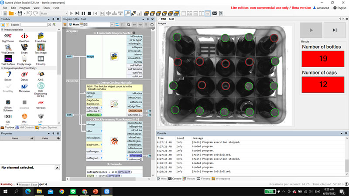The image size is (349, 196).
Task: Switch to the Workspaces tab
Action: coord(221,179)
